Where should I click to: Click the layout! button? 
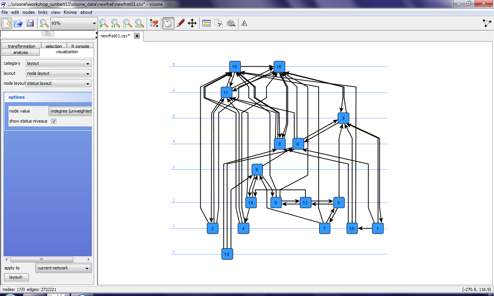[x=16, y=277]
